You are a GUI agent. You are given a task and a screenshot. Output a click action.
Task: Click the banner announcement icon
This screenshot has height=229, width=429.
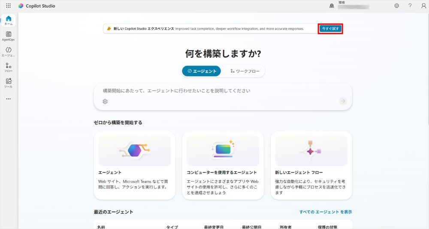click(x=109, y=28)
